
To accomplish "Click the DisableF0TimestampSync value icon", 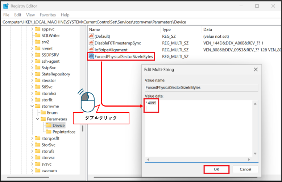I will tap(91, 43).
